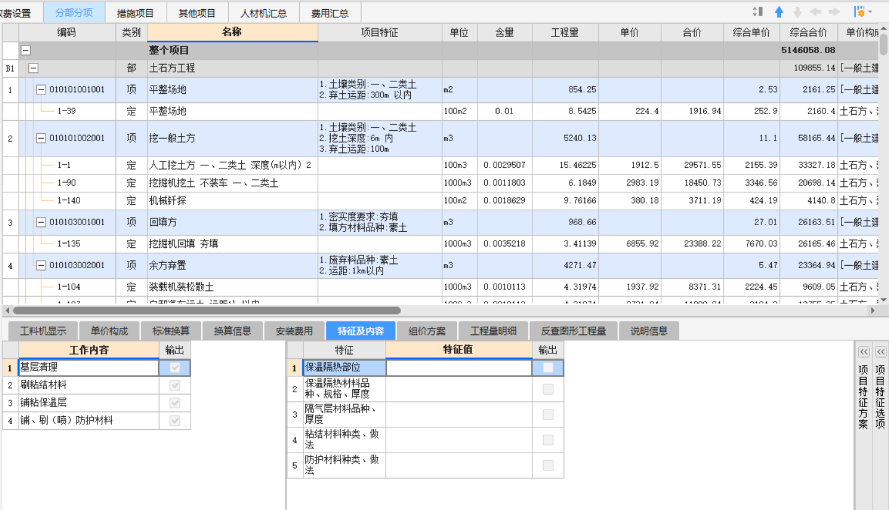Click the 基层清理 work content field
Screen dimensions: 889x510
pos(89,368)
